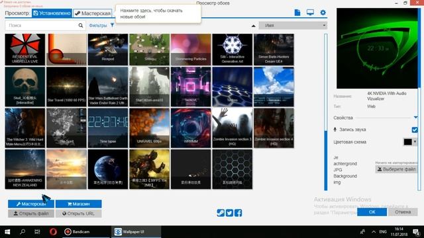424x238 pixels.
Task: Select the Zombie Invasion section 4 wallpaper
Action: click(274, 128)
